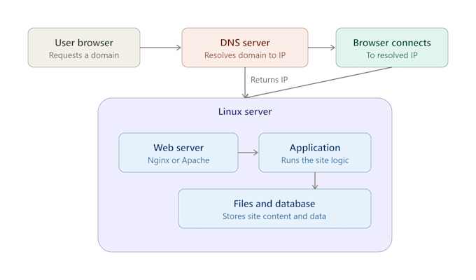The width and height of the screenshot is (476, 280).
Task: Select the Files and database box
Action: pos(274,209)
